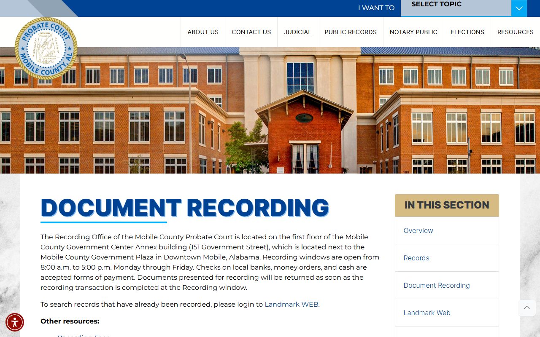Open Landmark Web in section sidebar
Viewport: 540px width, 337px height.
tap(447, 313)
